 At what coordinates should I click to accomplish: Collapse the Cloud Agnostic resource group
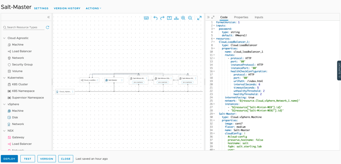tap(4, 38)
